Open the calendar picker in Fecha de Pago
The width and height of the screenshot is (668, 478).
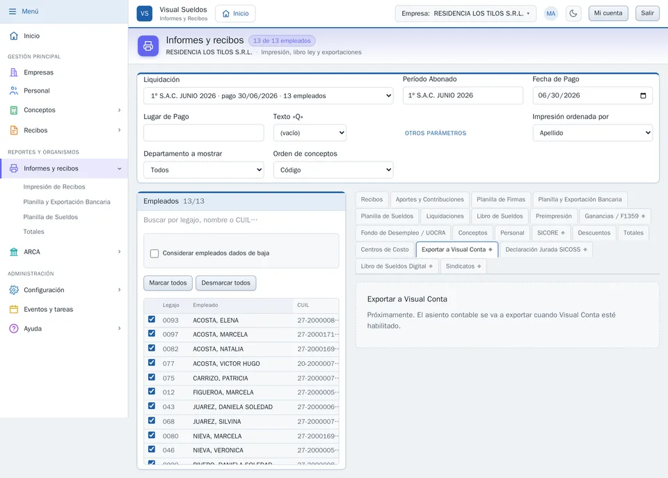point(643,95)
